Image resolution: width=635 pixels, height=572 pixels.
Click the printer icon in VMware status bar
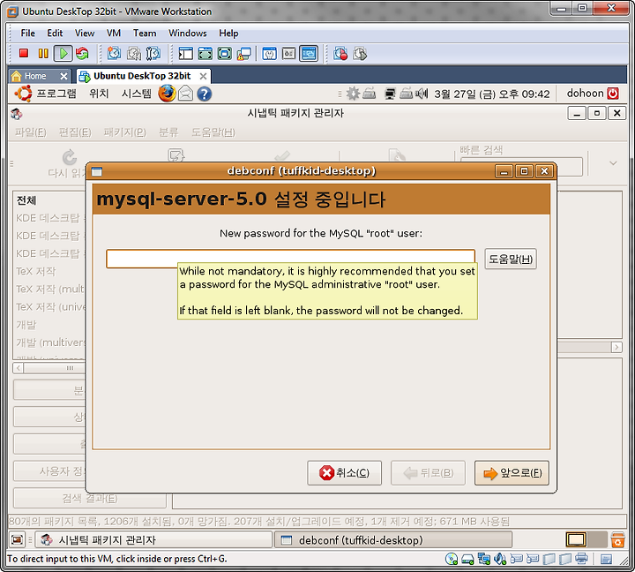(581, 558)
